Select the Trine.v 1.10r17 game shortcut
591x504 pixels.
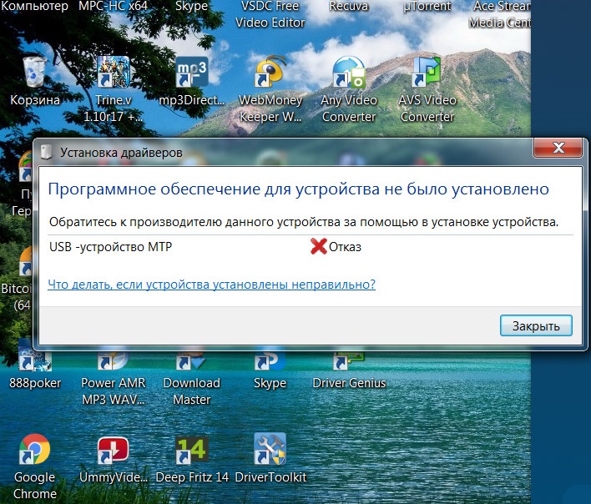point(114,75)
